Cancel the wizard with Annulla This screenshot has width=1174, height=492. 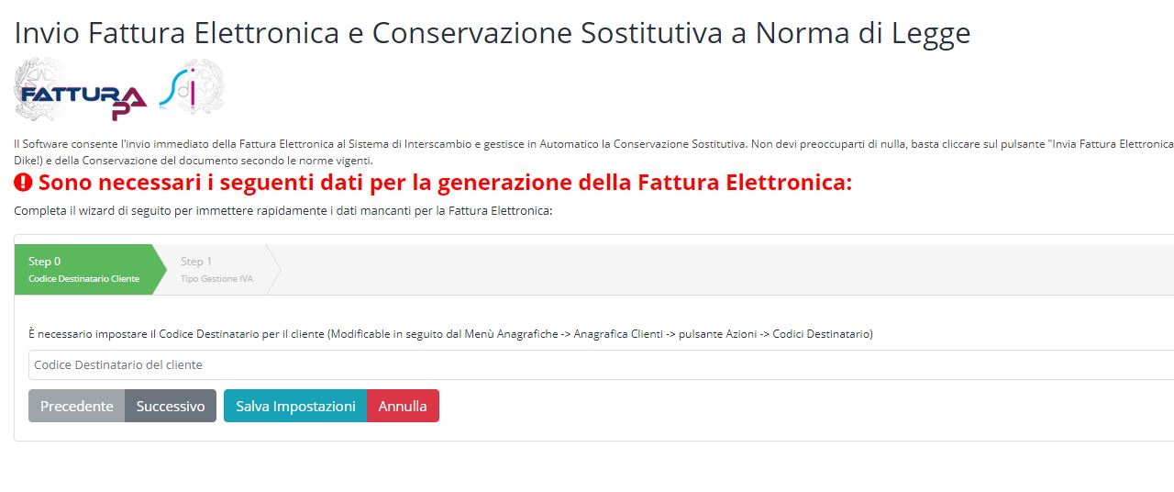(403, 406)
